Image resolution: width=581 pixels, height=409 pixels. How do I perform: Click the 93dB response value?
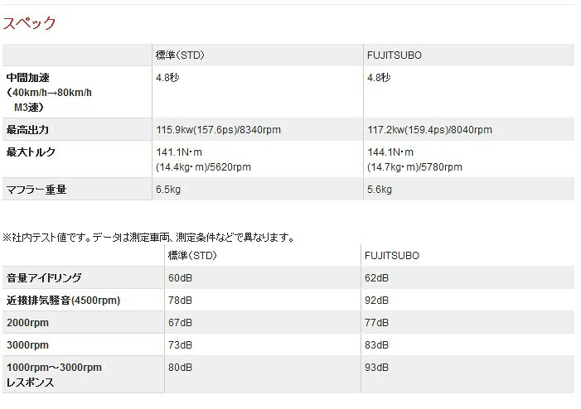pos(378,367)
